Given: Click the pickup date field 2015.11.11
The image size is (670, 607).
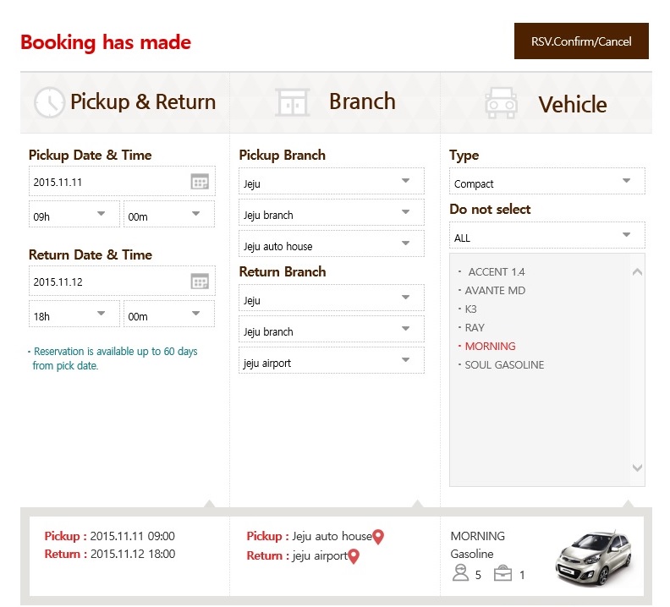Looking at the screenshot, I should point(108,182).
